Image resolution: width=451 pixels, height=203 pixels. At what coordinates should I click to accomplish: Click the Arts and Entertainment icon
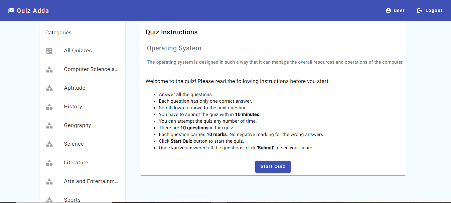[x=49, y=181]
